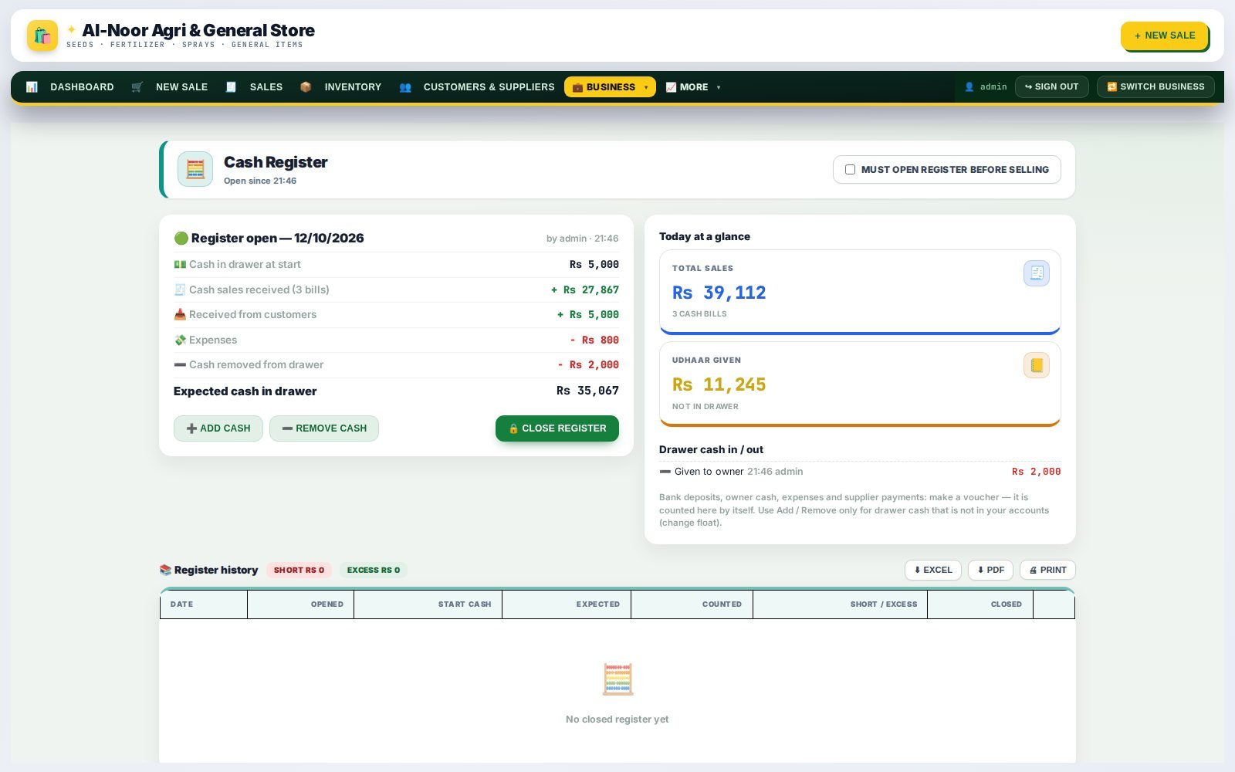The image size is (1235, 772).
Task: Click the receipt icon beside Sales
Action: click(x=231, y=87)
